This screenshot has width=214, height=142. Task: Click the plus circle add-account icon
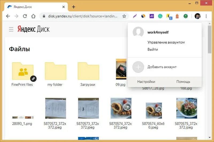point(138,67)
